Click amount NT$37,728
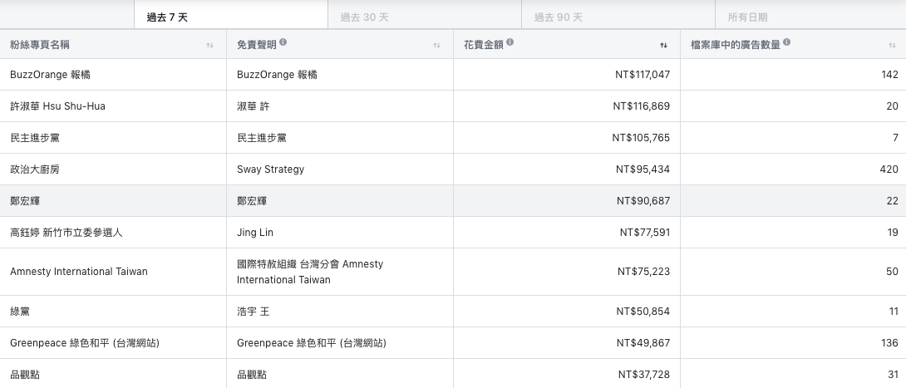Screen dimensions: 906x388 (644, 375)
